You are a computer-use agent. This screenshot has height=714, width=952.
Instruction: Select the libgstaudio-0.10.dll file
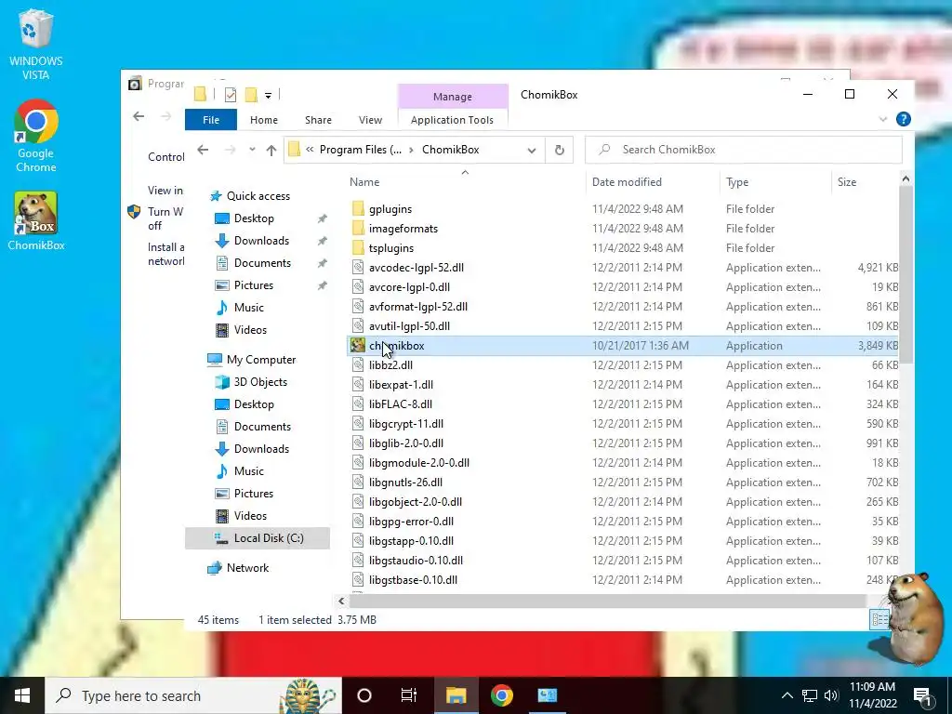pyautogui.click(x=416, y=560)
